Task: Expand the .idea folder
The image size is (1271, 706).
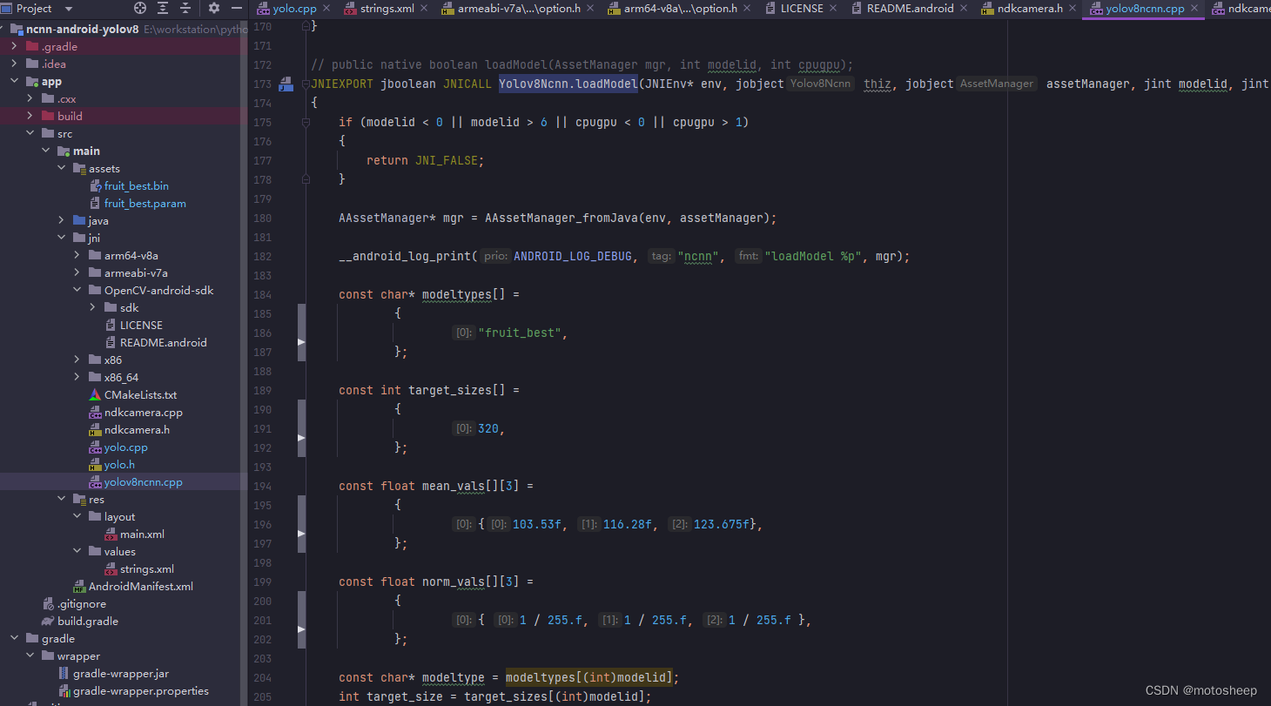Action: [x=15, y=64]
